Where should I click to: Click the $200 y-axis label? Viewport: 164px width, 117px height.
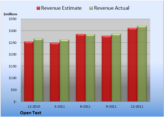tap(13, 54)
